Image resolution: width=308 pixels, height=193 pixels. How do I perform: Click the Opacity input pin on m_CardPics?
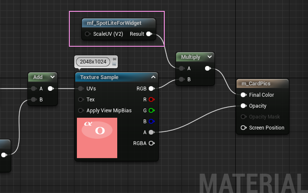(x=244, y=106)
